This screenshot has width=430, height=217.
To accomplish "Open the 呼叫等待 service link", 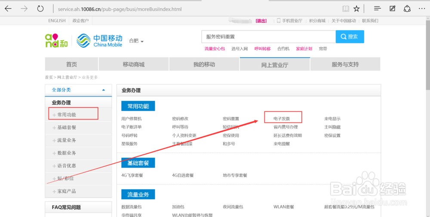I will [180, 127].
